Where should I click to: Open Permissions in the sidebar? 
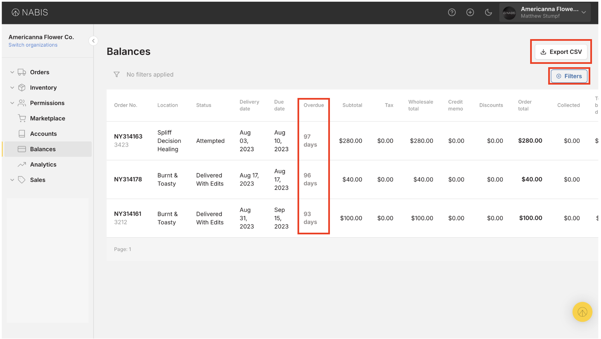(47, 103)
